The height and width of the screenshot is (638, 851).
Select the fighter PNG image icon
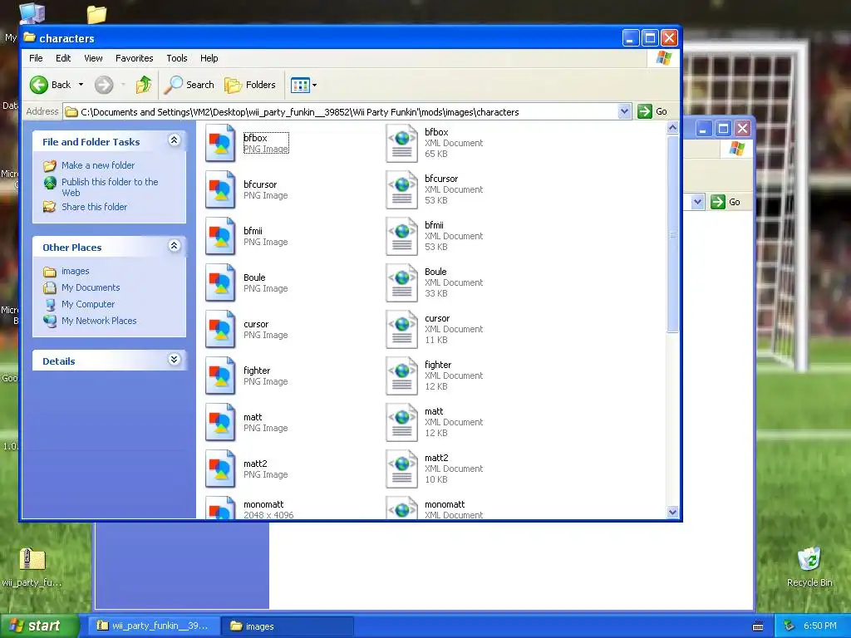[x=220, y=376]
